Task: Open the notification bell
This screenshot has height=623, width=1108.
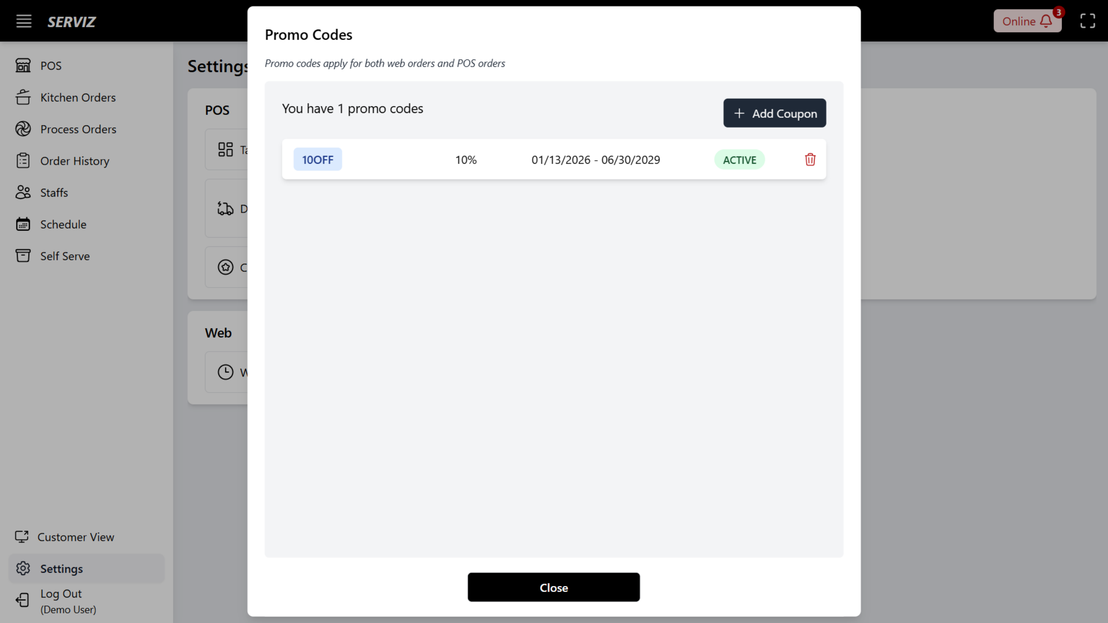Action: [1046, 20]
